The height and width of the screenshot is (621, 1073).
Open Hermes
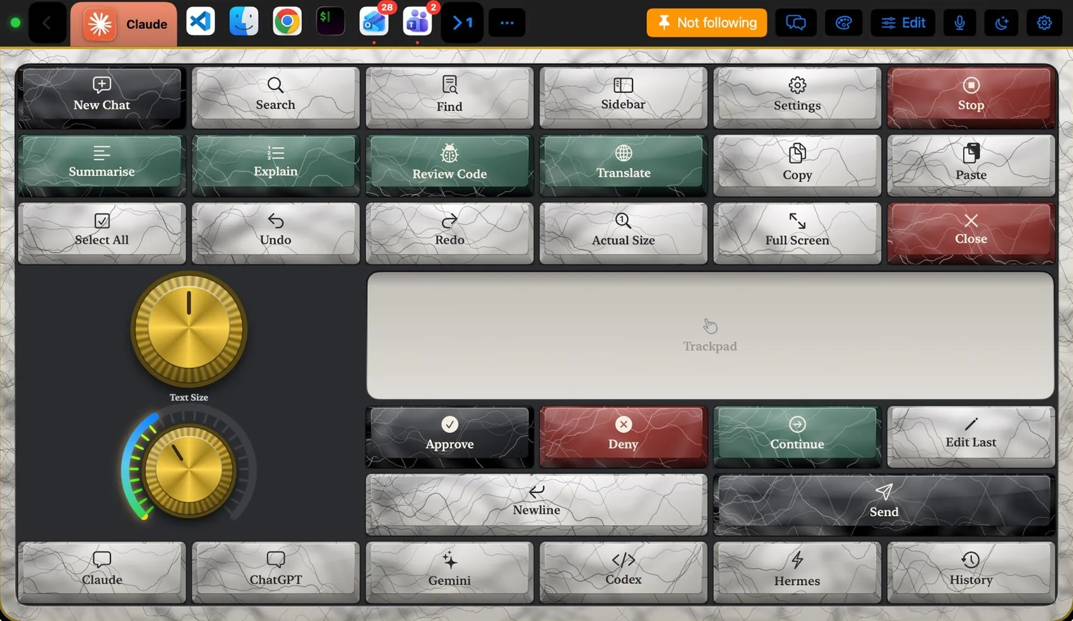797,572
